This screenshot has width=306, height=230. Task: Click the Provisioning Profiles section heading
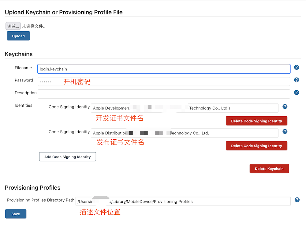[x=33, y=188]
